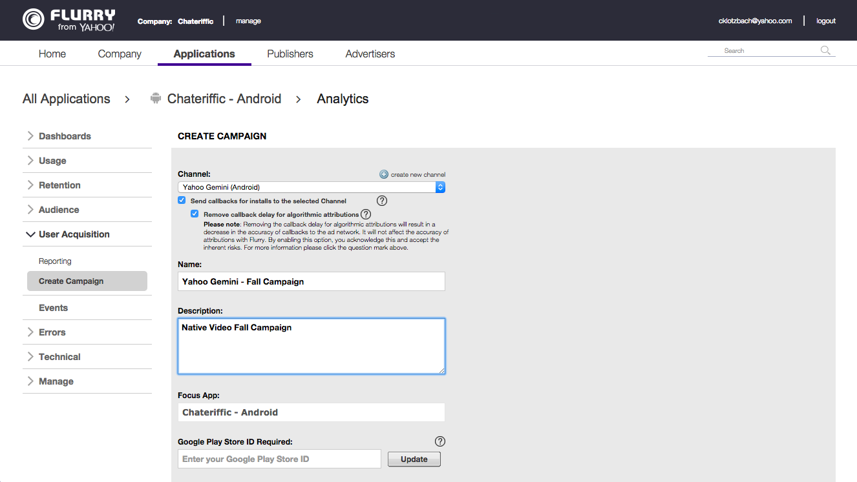Image resolution: width=857 pixels, height=482 pixels.
Task: Click the manage company link
Action: point(248,21)
